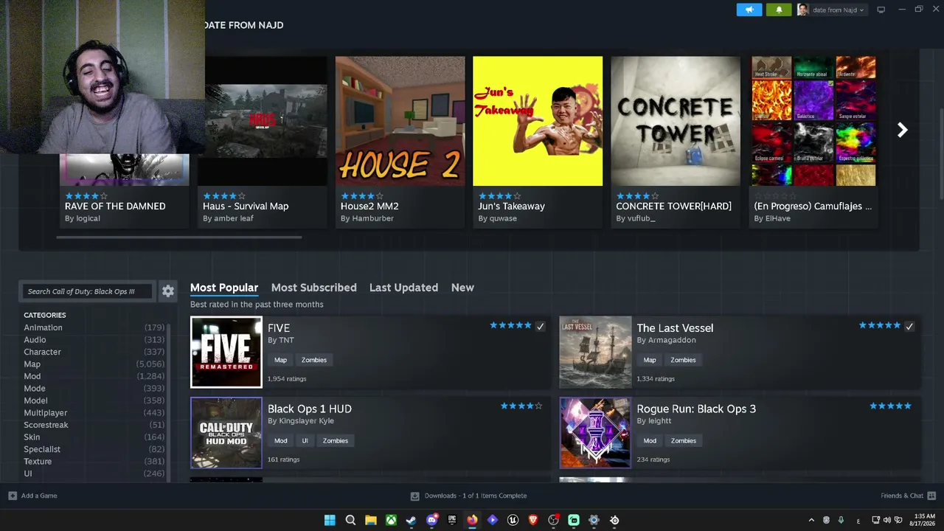The height and width of the screenshot is (531, 944).
Task: Click Zombies tag on Rogue Run: Black Ops 3
Action: pyautogui.click(x=683, y=441)
